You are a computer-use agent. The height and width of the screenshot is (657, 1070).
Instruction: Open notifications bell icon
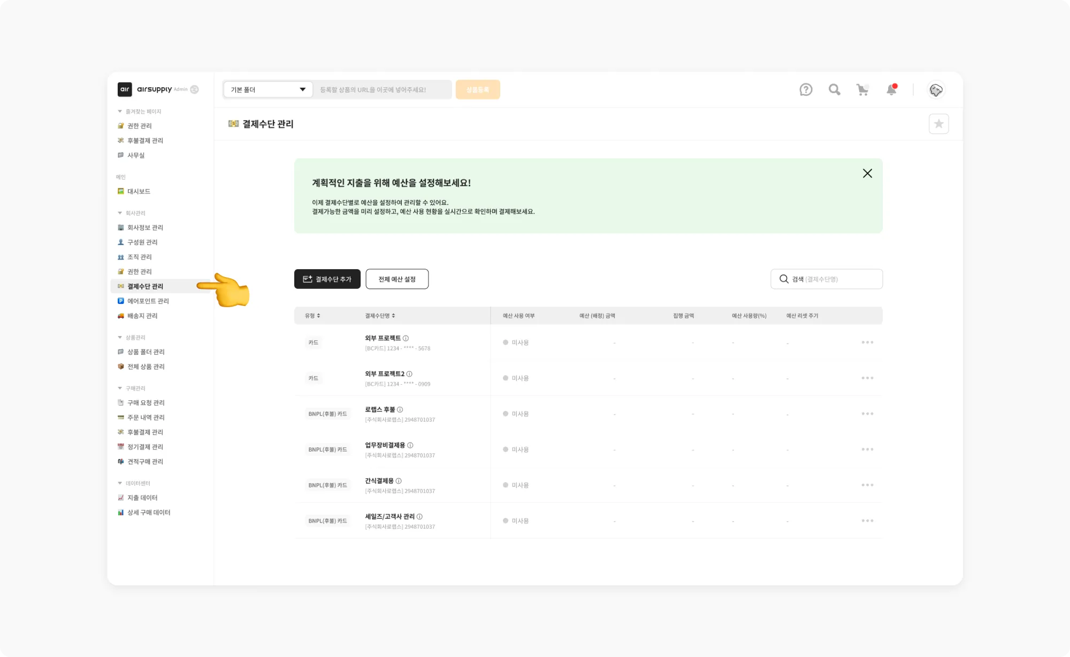(891, 90)
